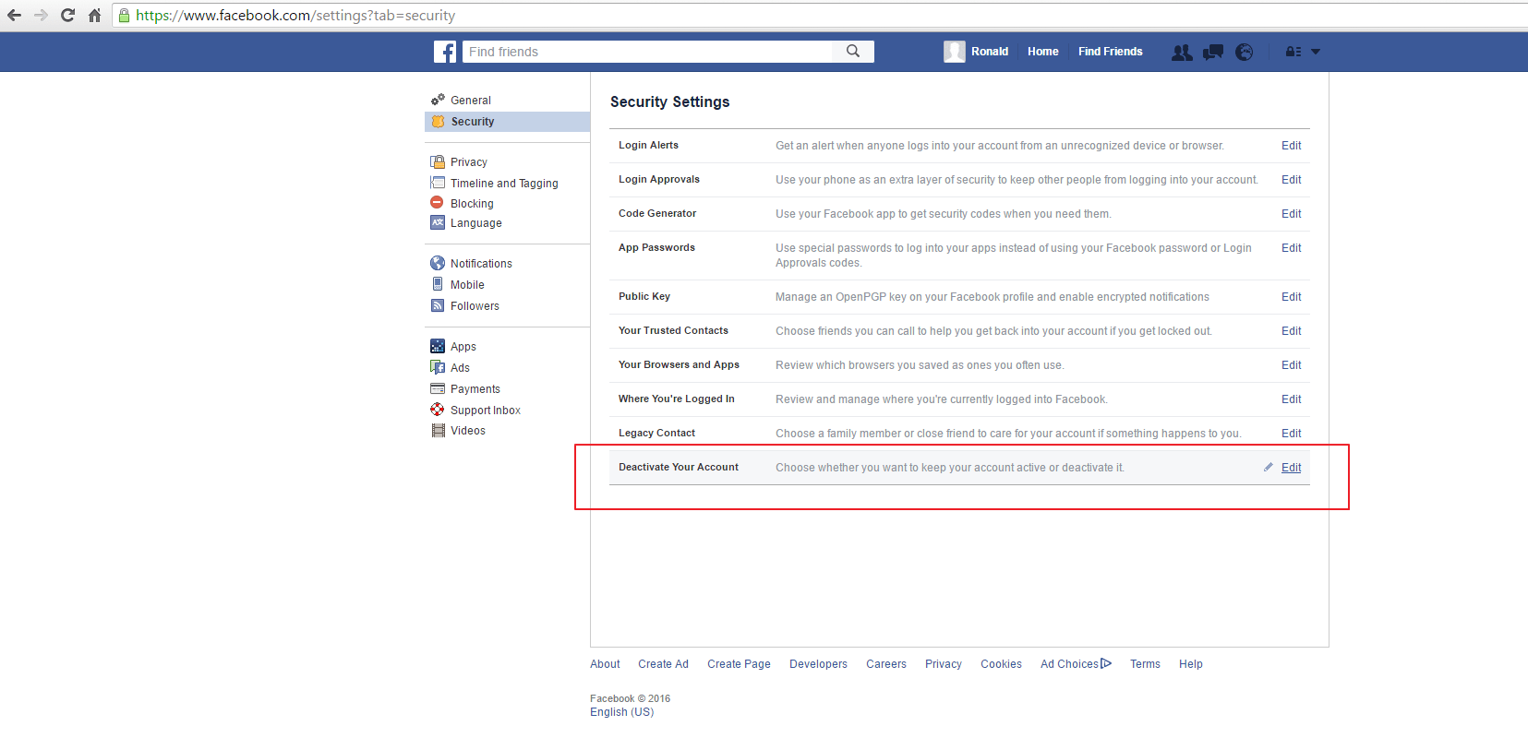Click the Facebook logo icon
Screen dimensions: 1528x738
click(x=445, y=52)
